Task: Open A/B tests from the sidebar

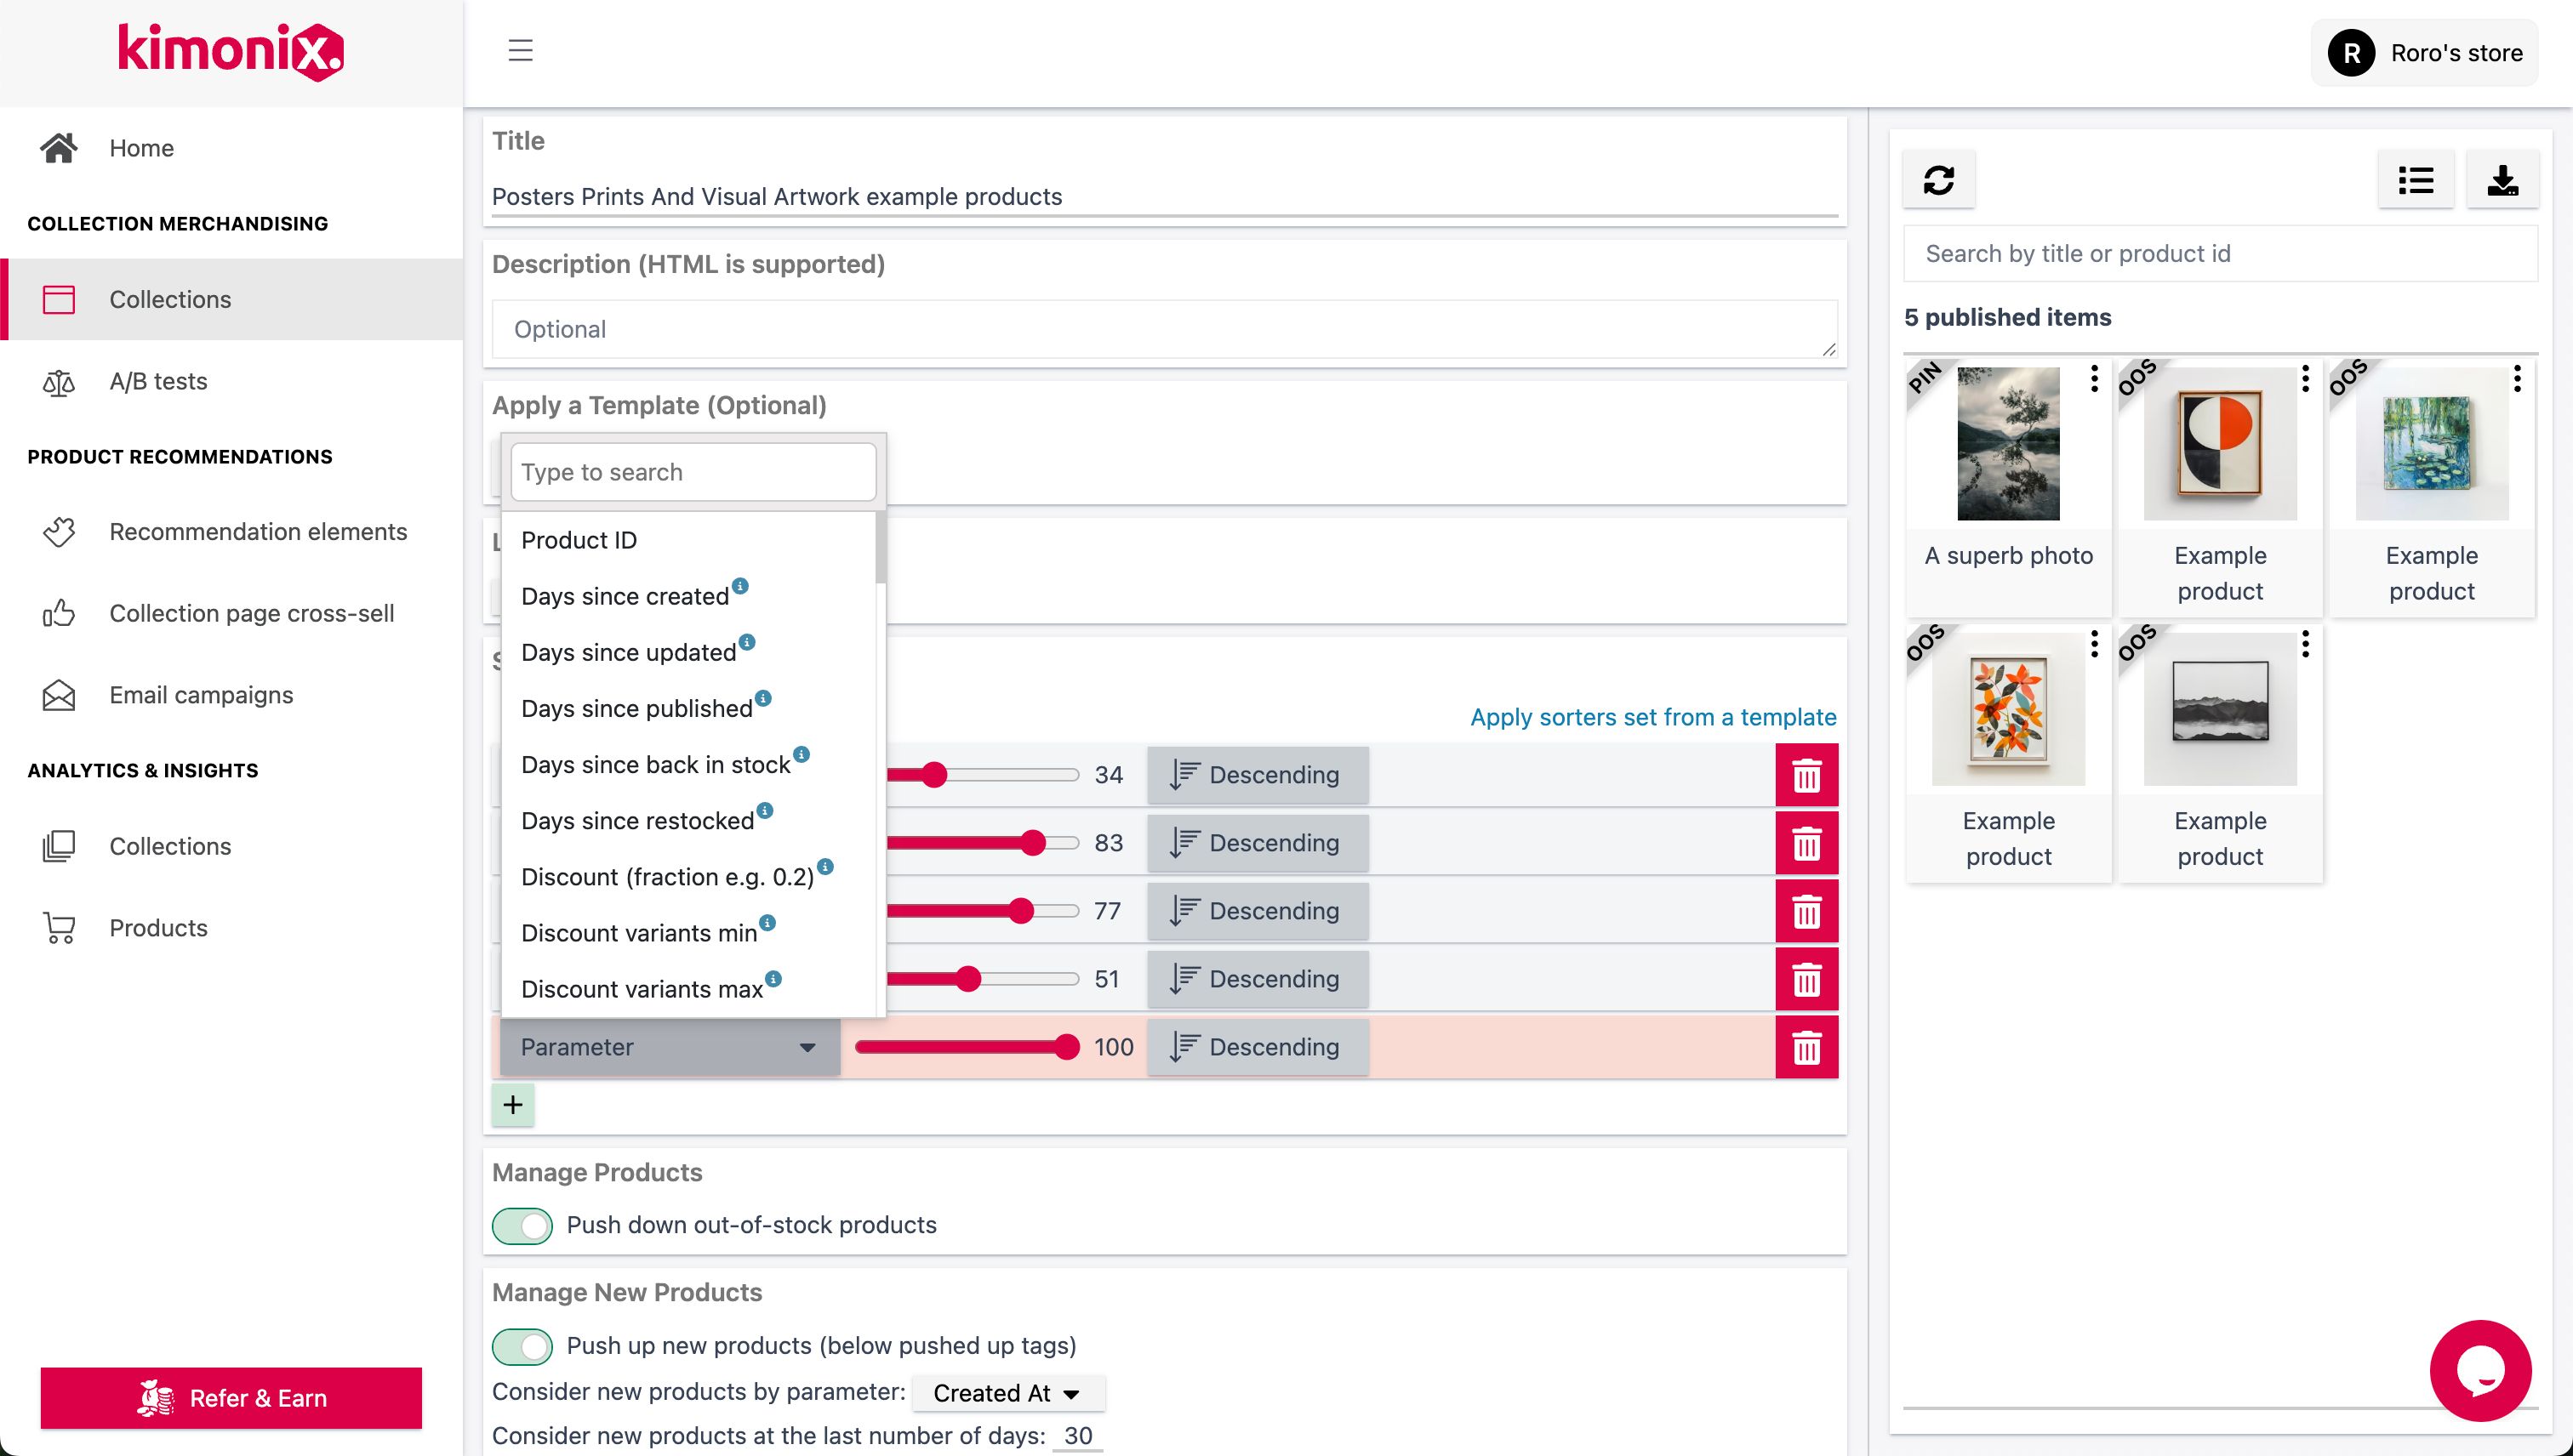Action: [158, 381]
